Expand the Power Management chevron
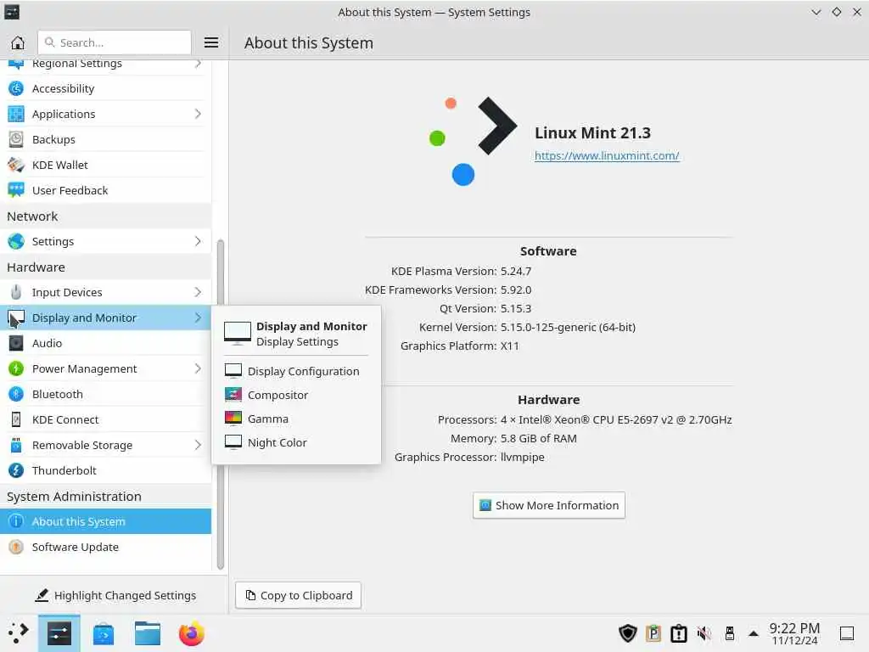Image resolution: width=869 pixels, height=652 pixels. click(198, 368)
